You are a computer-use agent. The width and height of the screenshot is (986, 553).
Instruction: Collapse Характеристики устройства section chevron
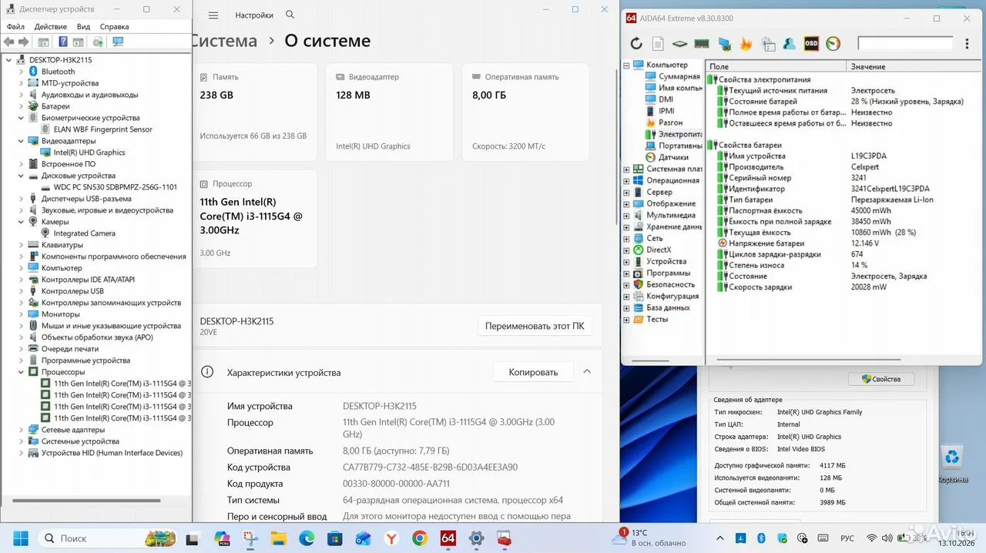point(587,372)
